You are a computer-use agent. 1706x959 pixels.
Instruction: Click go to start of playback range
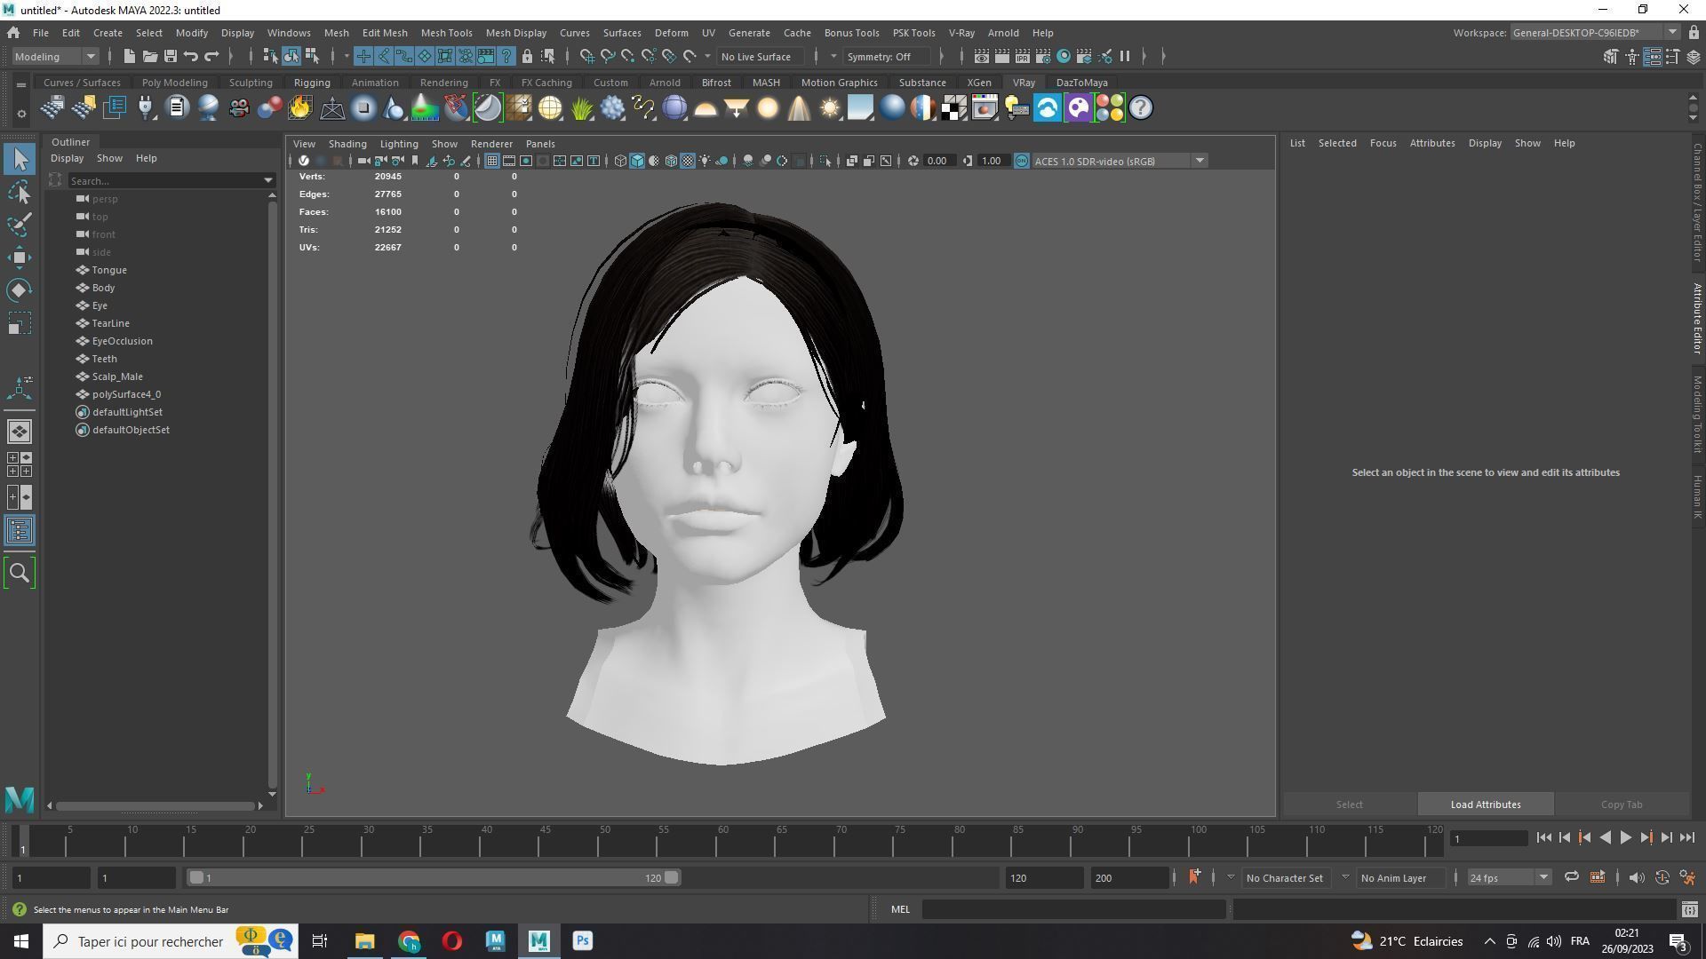(1543, 837)
